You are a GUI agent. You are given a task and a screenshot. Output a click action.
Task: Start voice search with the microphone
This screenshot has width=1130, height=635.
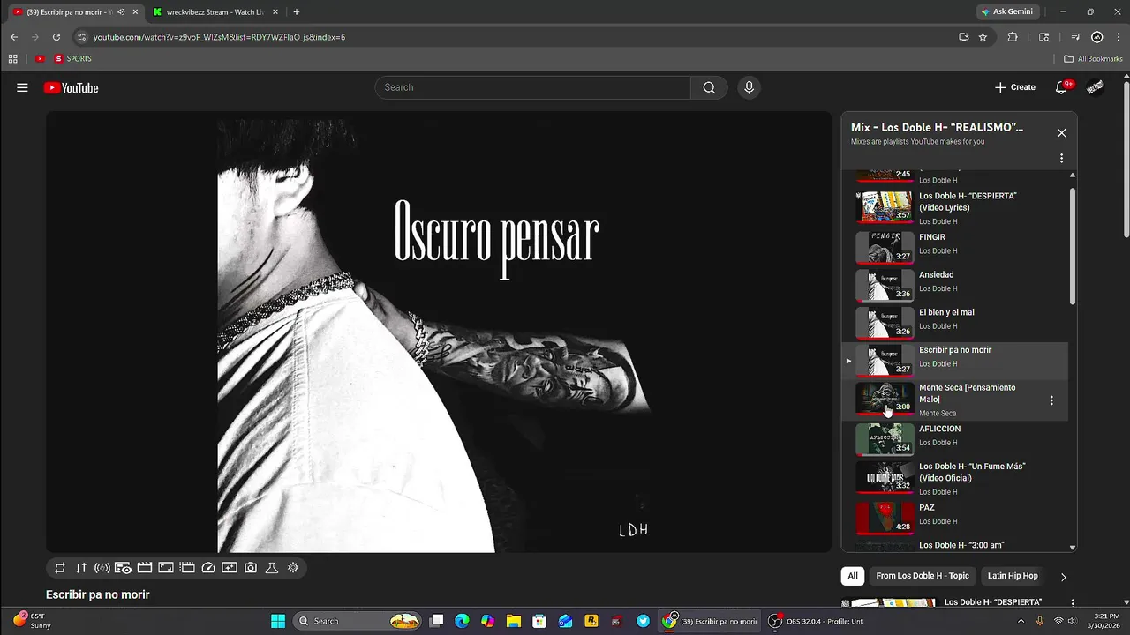tap(749, 87)
